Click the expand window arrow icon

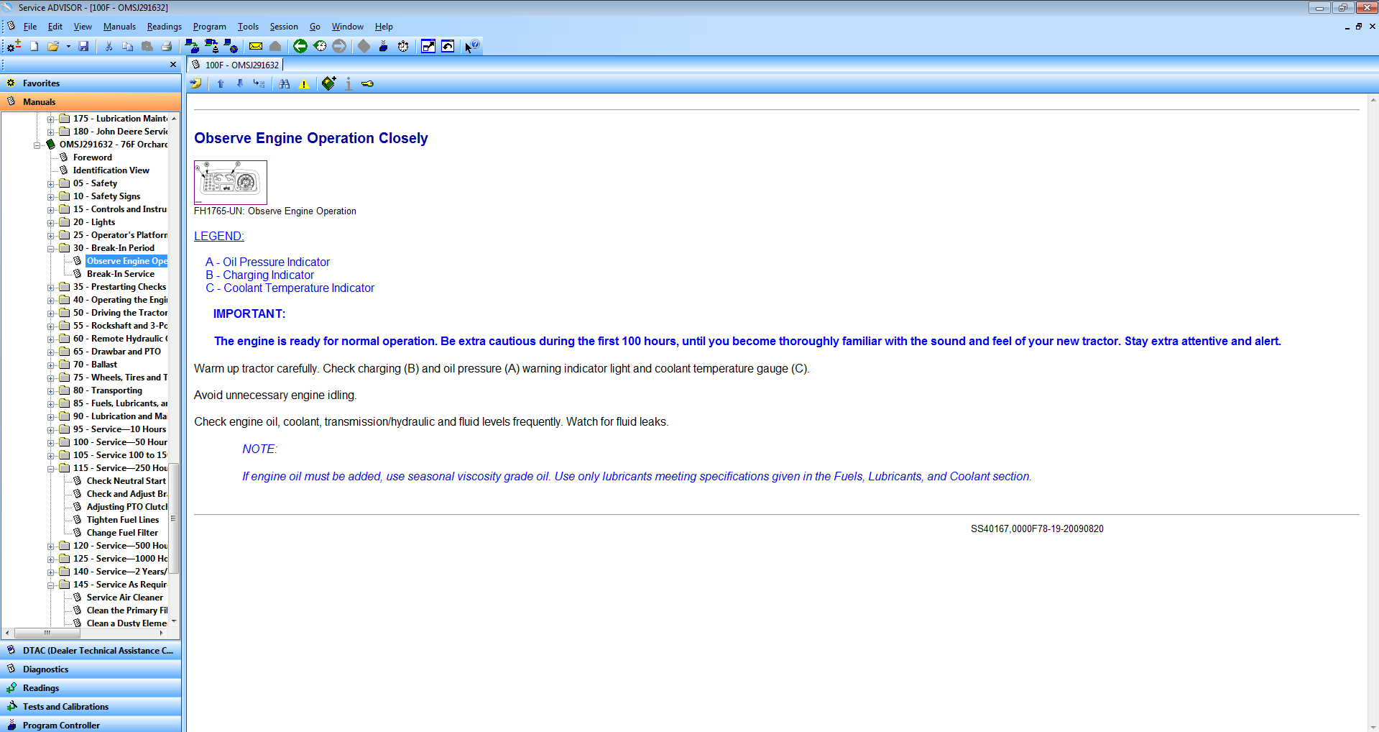click(x=428, y=46)
